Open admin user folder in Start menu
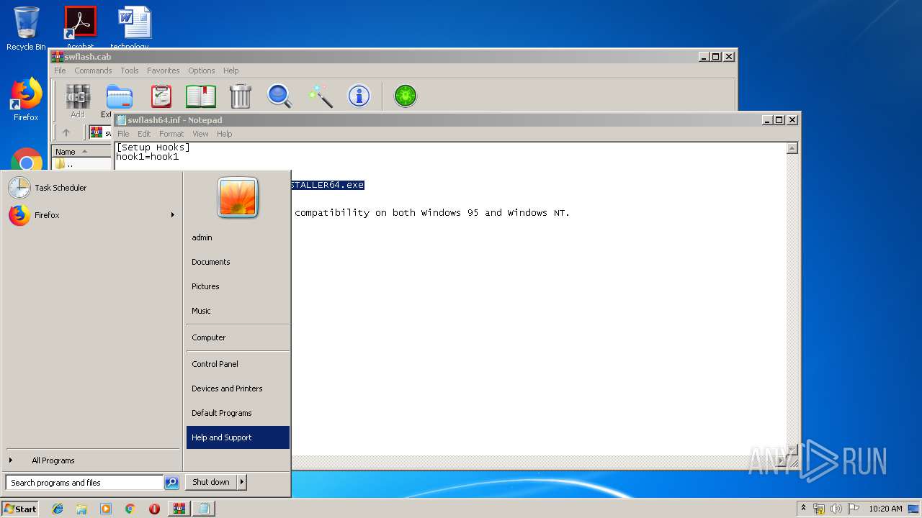The height and width of the screenshot is (518, 922). click(x=238, y=237)
